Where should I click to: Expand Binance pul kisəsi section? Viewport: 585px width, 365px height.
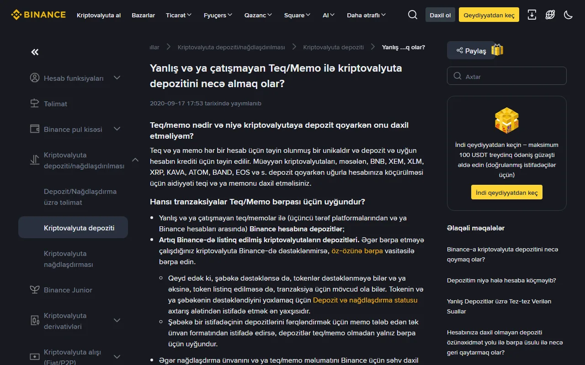point(117,129)
